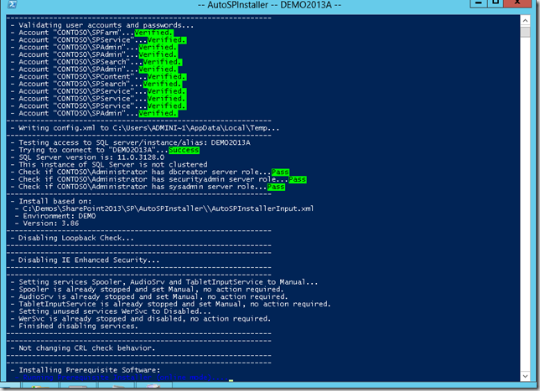
Task: Minimize the AutoSPInstaller console window
Action: (x=478, y=3)
